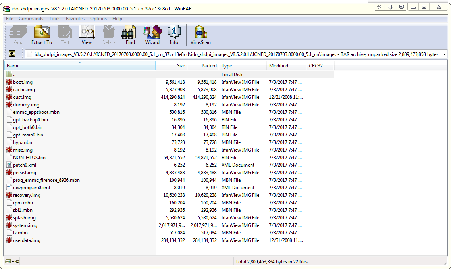
Task: Click the Extract To toolbar icon
Action: click(x=42, y=35)
